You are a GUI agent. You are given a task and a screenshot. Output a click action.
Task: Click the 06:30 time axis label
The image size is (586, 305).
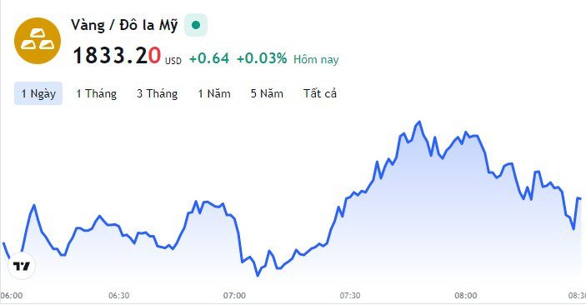tap(119, 296)
